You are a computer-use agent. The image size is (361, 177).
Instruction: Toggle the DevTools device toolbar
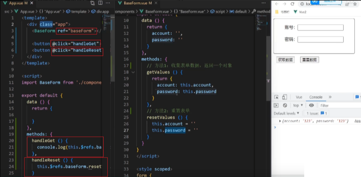point(285,97)
